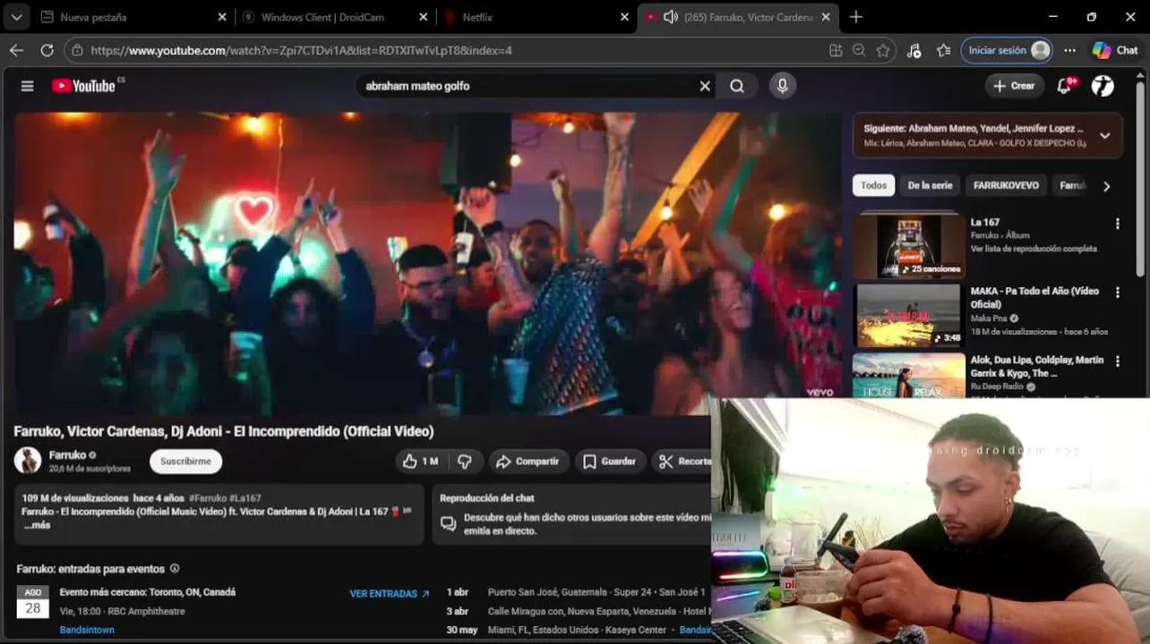Go to the YouTube home logo
The width and height of the screenshot is (1150, 644).
[83, 86]
